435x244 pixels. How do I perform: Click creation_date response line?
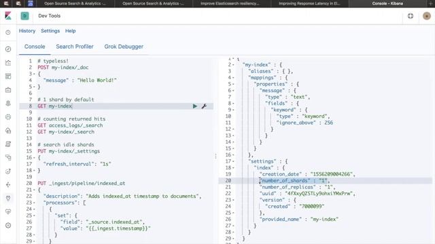[307, 174]
